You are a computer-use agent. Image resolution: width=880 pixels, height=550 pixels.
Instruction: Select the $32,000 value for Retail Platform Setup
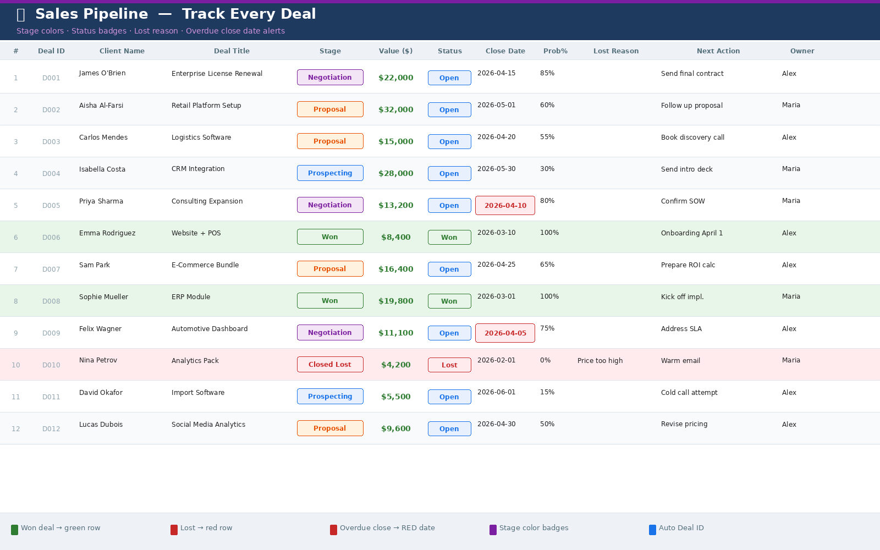[395, 109]
